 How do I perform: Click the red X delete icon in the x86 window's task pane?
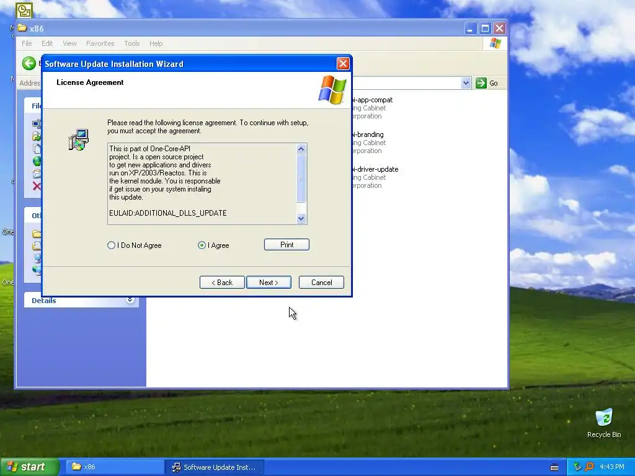point(37,186)
